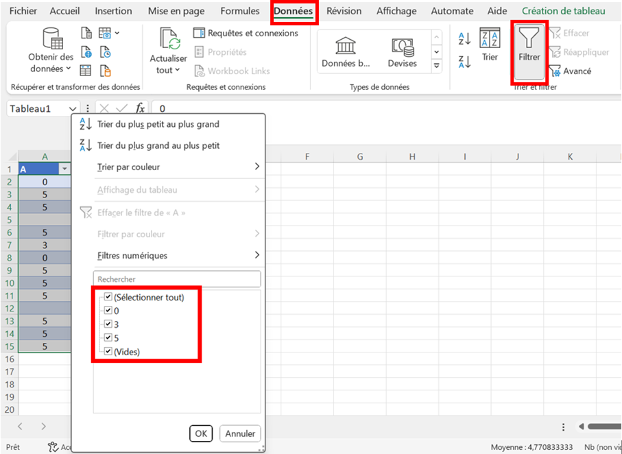622x454 pixels.
Task: Open the Filtres numériques submenu
Action: (179, 256)
